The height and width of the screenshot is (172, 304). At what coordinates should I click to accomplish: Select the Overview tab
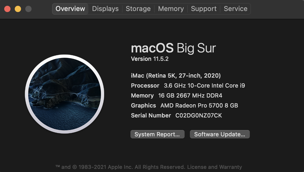click(x=70, y=9)
